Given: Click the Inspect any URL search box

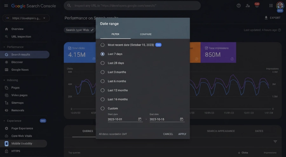Looking at the screenshot, I should click(132, 6).
